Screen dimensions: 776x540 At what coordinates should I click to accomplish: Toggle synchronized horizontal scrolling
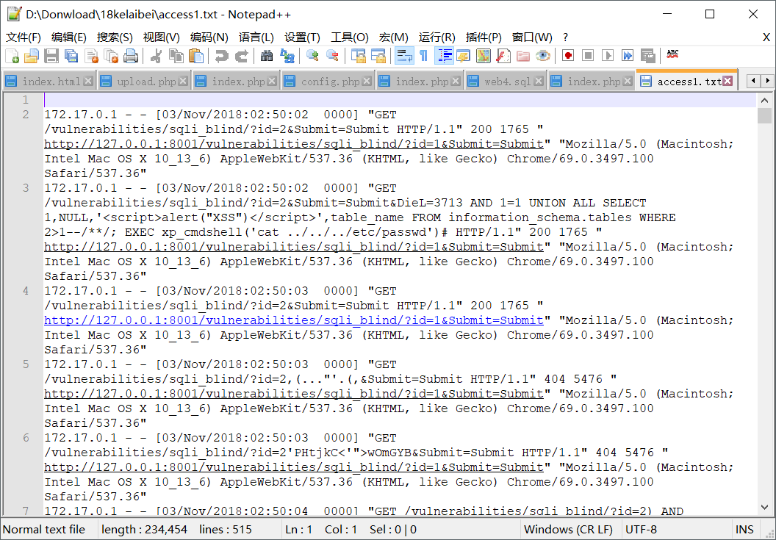[x=378, y=56]
